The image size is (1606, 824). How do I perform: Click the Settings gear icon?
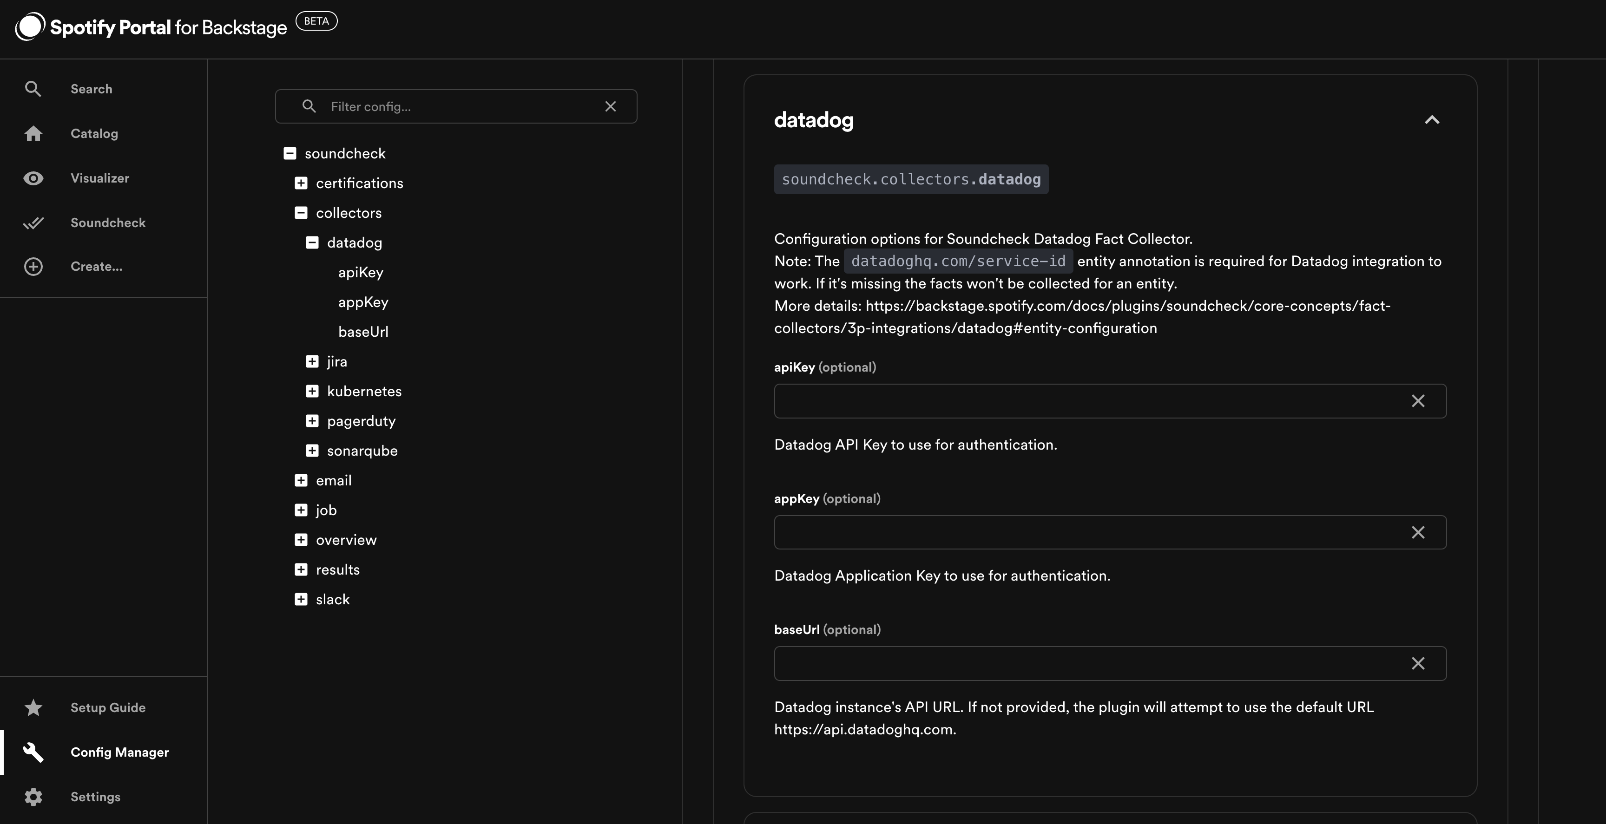(33, 797)
